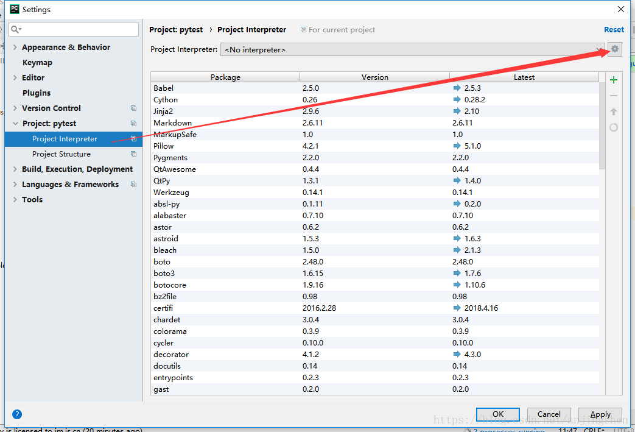Click the Package column header
This screenshot has height=432, width=635.
(225, 77)
